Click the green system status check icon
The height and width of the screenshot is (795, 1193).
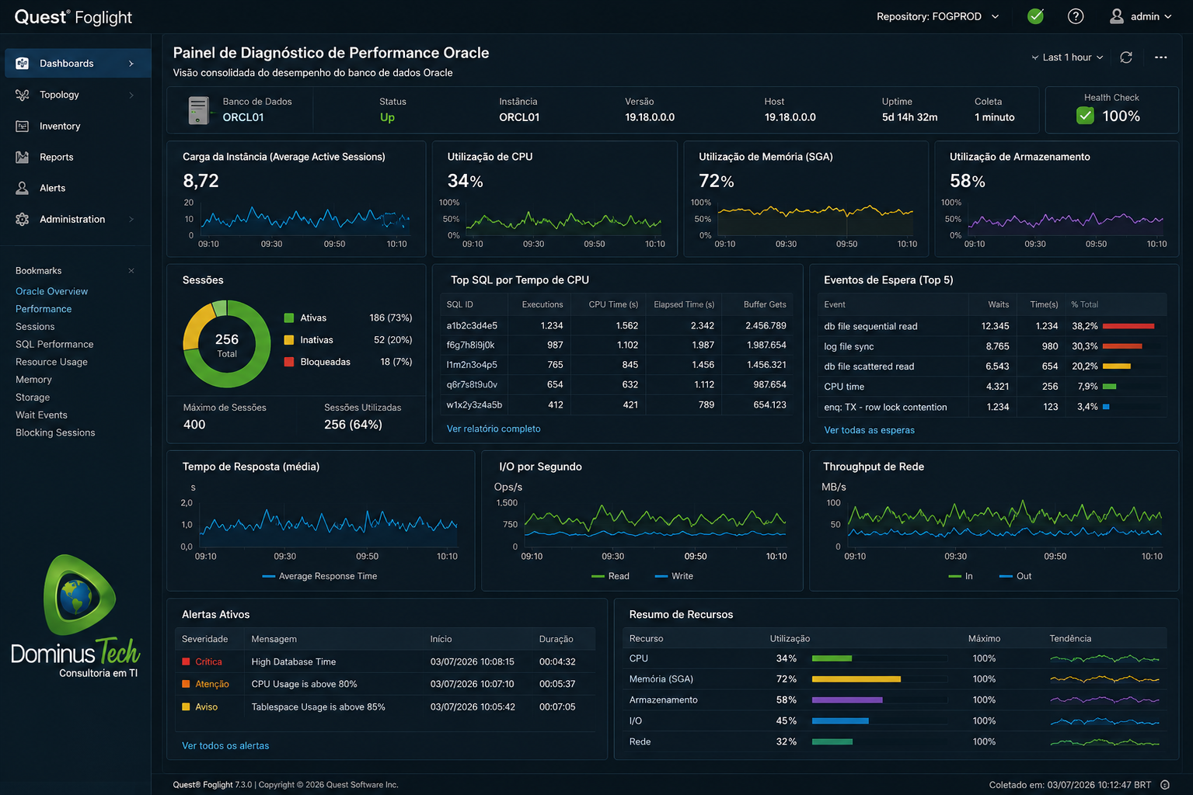pos(1035,16)
